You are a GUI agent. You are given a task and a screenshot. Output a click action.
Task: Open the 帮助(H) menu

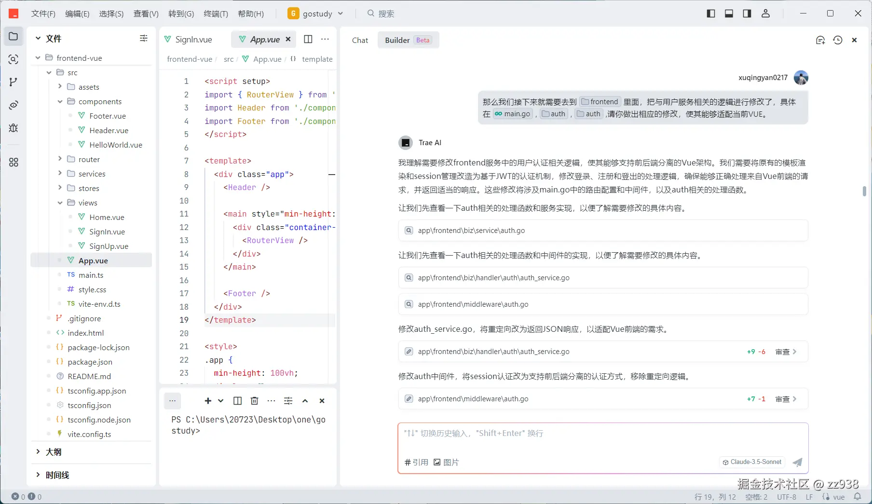click(251, 14)
